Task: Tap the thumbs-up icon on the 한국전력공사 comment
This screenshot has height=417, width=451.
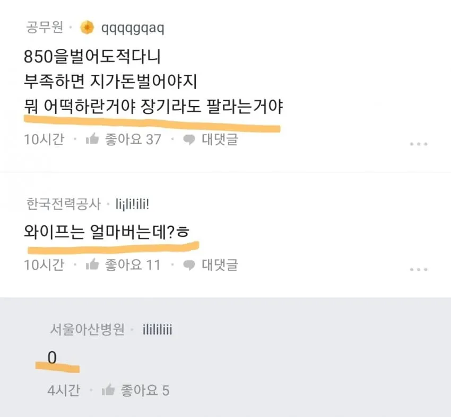Action: [x=92, y=264]
